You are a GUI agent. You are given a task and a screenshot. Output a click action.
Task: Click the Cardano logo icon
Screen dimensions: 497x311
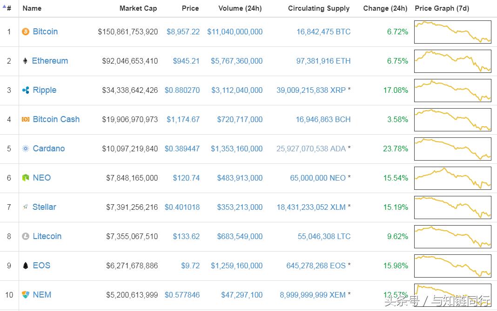tap(25, 149)
